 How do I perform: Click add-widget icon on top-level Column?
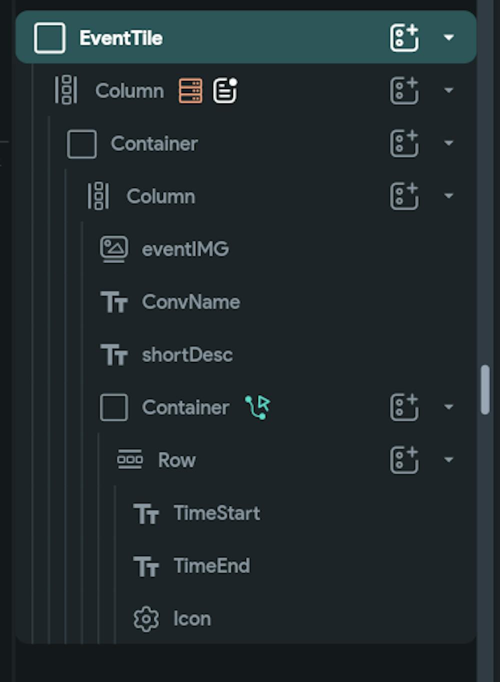[x=404, y=90]
